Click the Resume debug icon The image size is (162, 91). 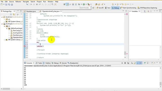click(x=31, y=4)
